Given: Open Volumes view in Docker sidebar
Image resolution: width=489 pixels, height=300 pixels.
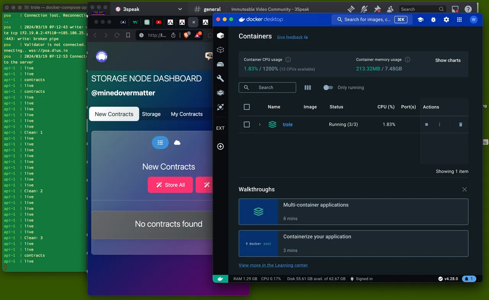Looking at the screenshot, I should point(220,64).
